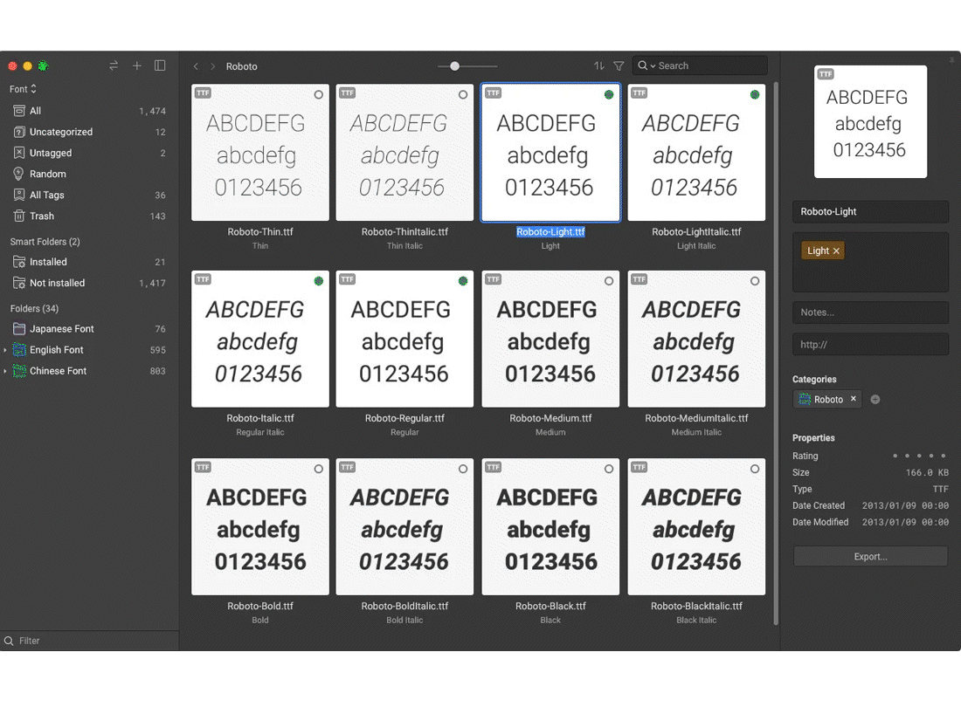Viewport: 961px width, 707px height.
Task: Expand the English Font folder
Action: pos(5,350)
